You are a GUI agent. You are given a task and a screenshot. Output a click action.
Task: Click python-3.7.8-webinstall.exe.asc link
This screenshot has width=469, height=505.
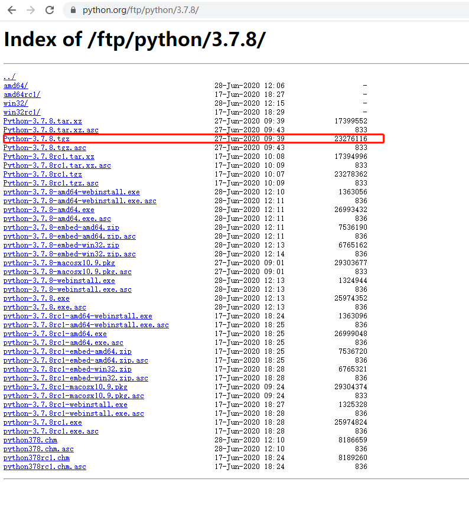(67, 289)
